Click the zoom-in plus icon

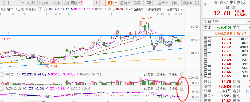pyautogui.click(x=96, y=3)
